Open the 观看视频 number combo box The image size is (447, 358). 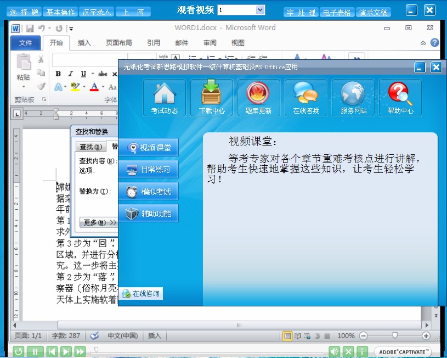[x=241, y=10]
